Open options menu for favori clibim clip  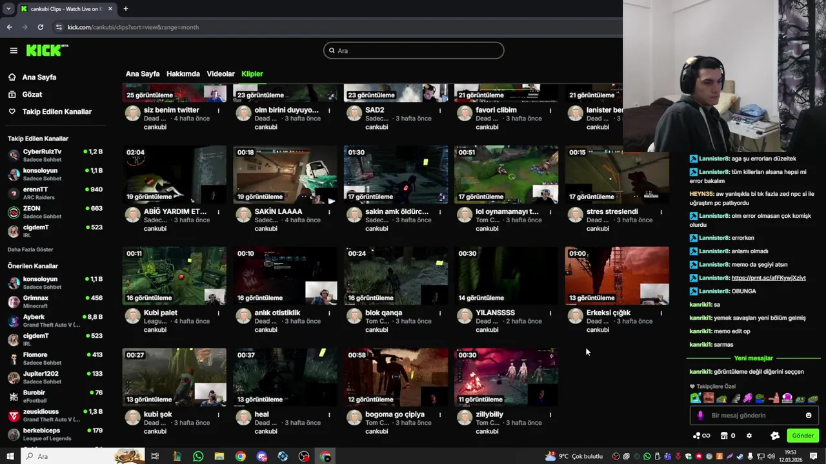[550, 110]
